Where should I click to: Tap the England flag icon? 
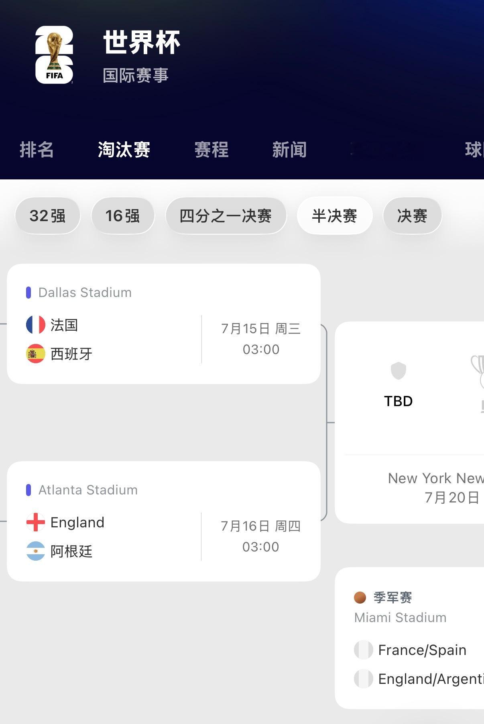pos(36,522)
